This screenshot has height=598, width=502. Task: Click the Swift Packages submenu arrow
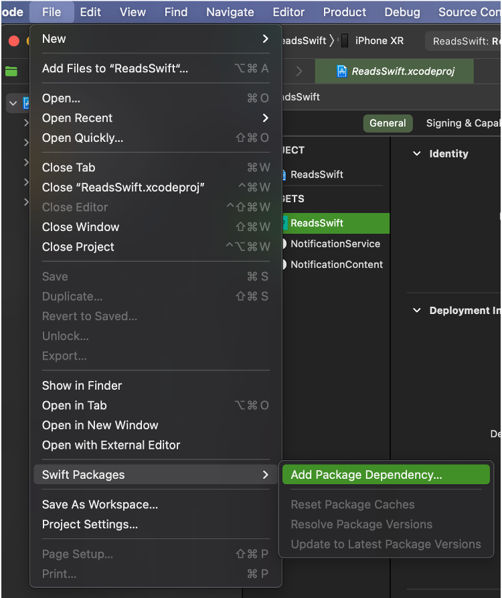(x=266, y=475)
